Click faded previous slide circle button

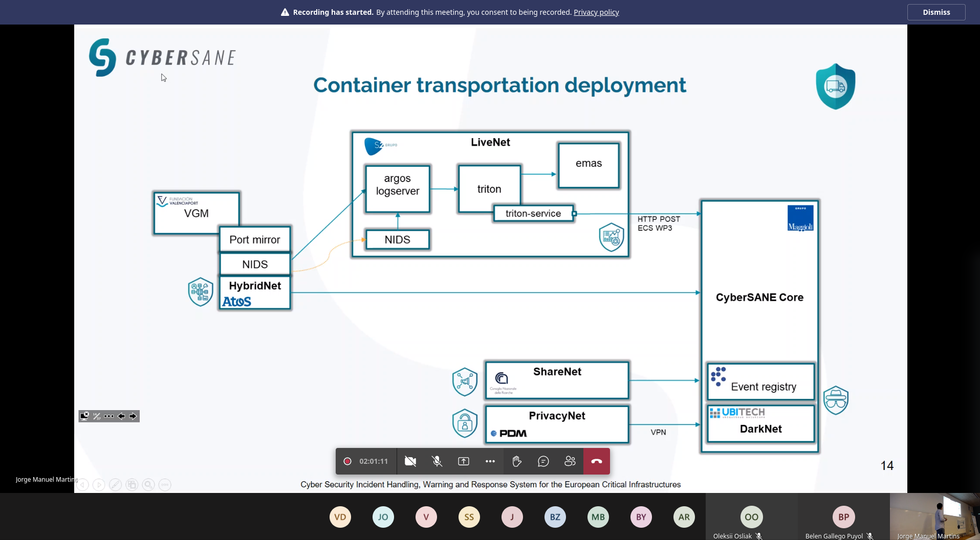pos(83,485)
